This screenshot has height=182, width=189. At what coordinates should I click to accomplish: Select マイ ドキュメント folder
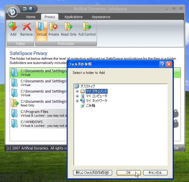tap(97, 91)
